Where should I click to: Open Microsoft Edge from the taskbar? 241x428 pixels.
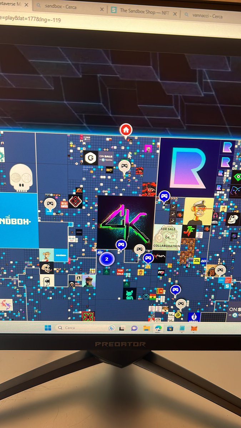[158, 328]
